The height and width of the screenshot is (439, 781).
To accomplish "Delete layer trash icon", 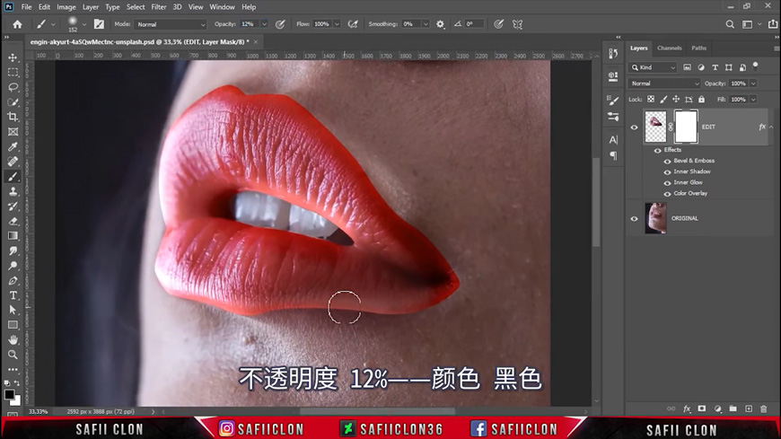I will (764, 409).
